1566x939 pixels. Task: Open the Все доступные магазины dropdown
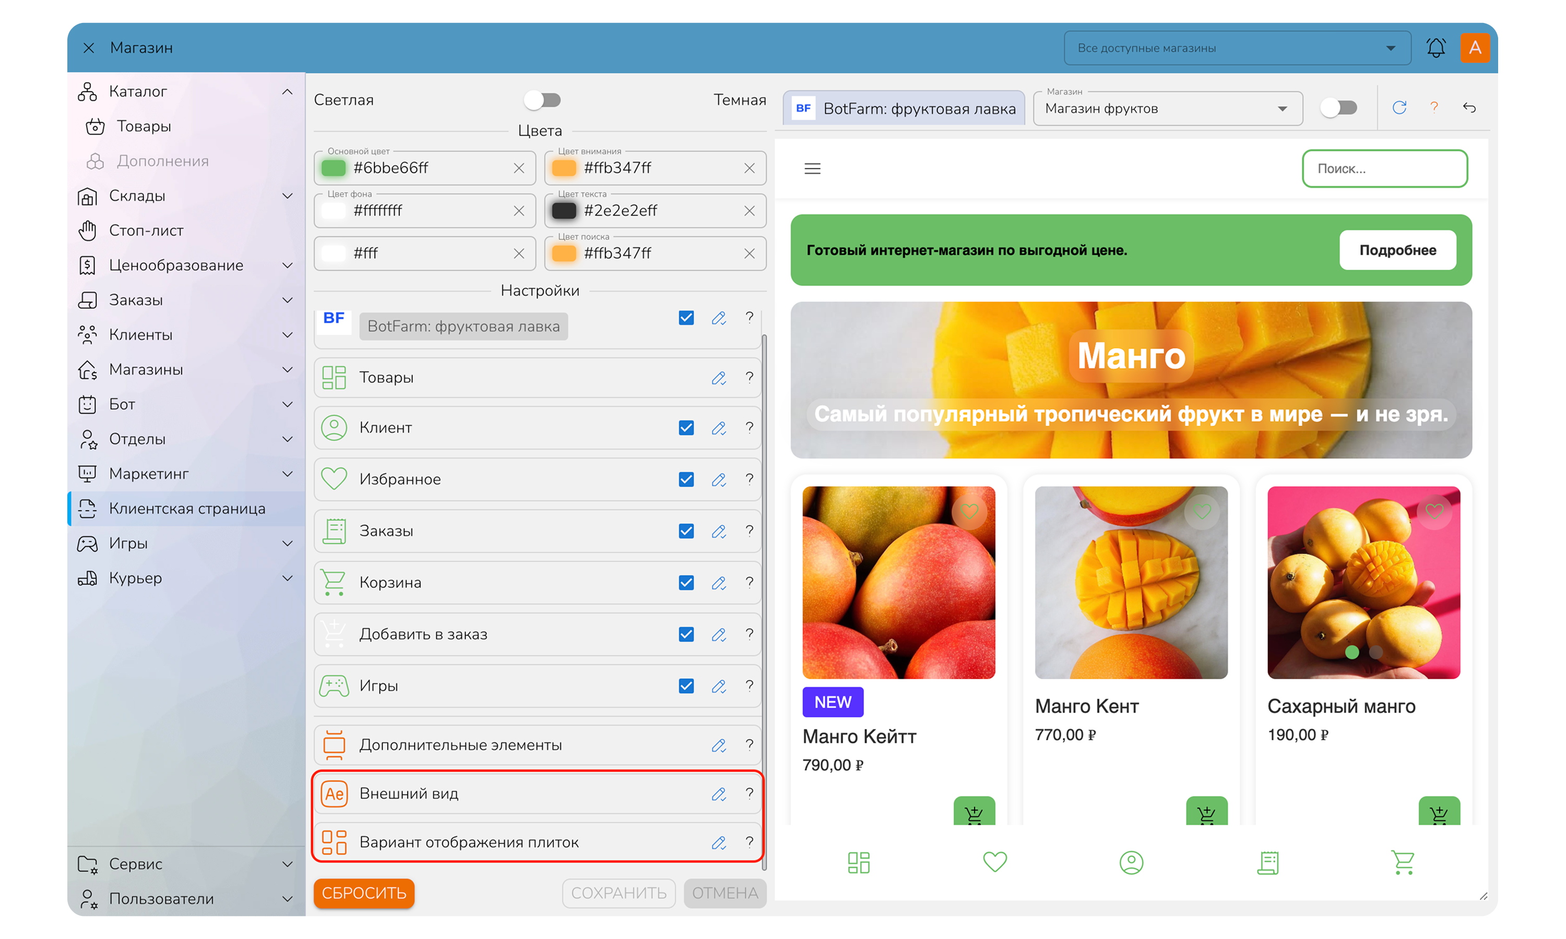tap(1237, 48)
